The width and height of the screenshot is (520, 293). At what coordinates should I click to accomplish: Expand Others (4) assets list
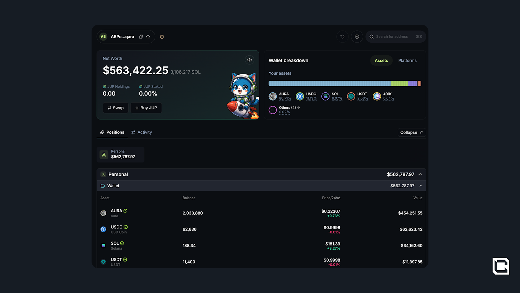(x=289, y=108)
